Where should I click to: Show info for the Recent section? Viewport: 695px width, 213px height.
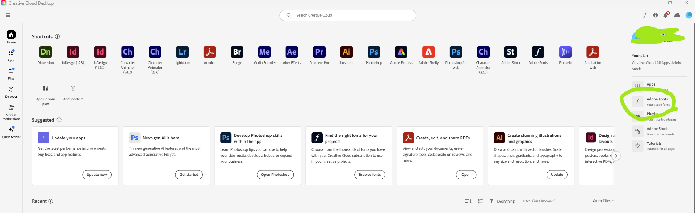point(51,201)
